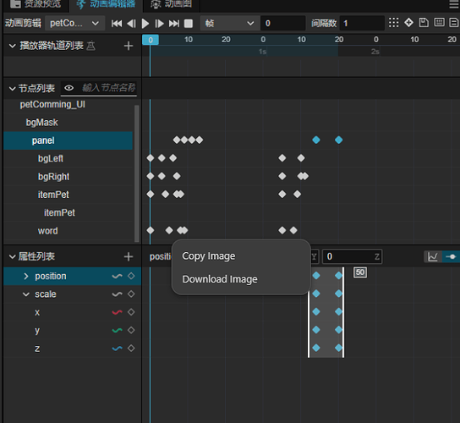Toggle node visibility eye icon
Viewport: 460px width, 423px height.
(69, 88)
